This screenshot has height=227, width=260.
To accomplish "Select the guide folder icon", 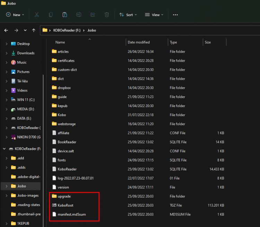I will tap(54, 96).
